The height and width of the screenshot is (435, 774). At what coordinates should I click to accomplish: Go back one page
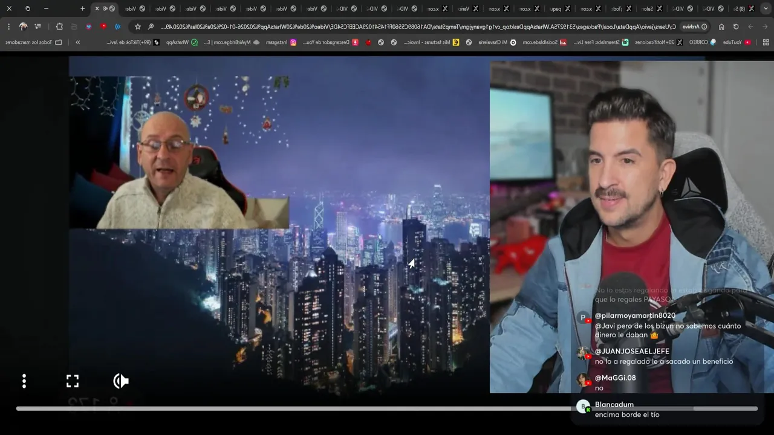pyautogui.click(x=765, y=27)
